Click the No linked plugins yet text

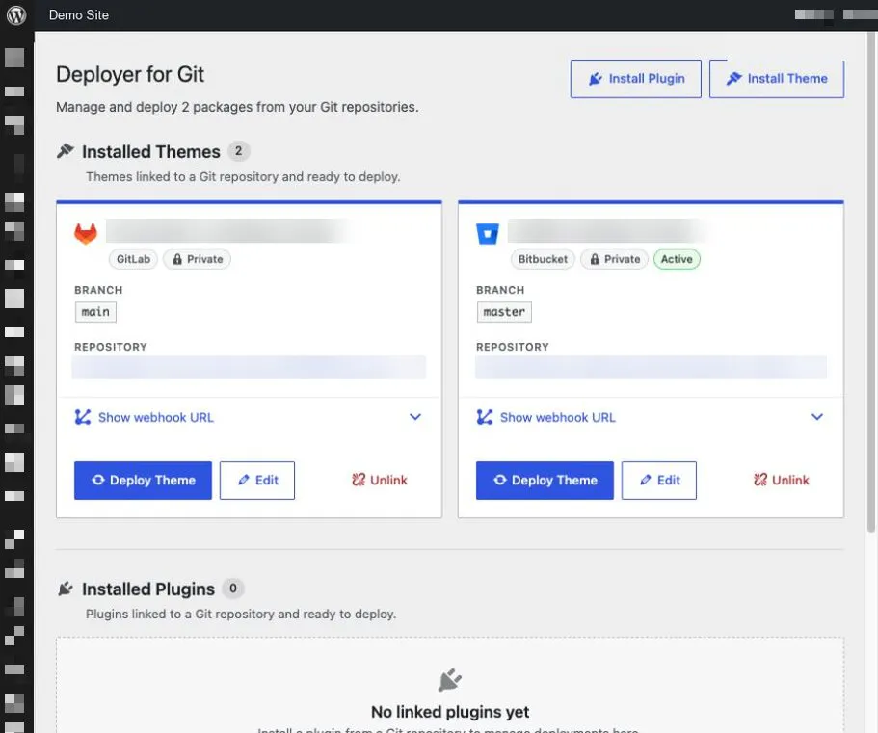tap(450, 712)
